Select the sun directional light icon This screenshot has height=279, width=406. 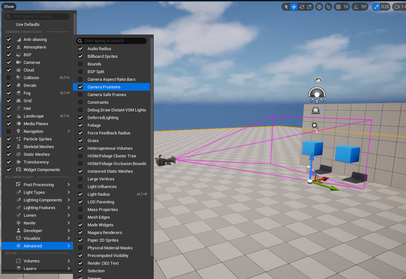pos(315,125)
